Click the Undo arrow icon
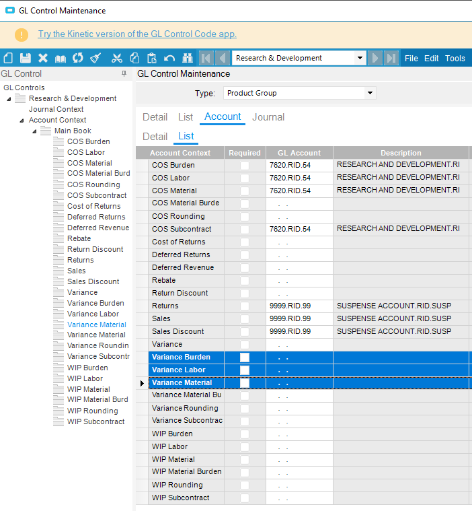 pos(169,59)
